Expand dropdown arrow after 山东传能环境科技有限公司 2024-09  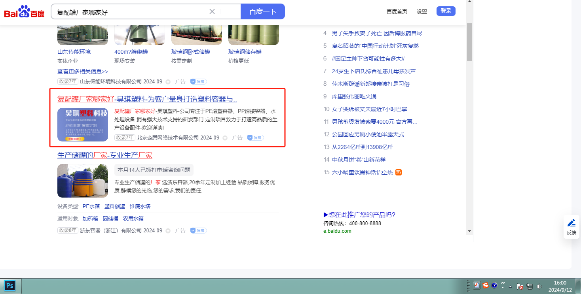point(168,82)
